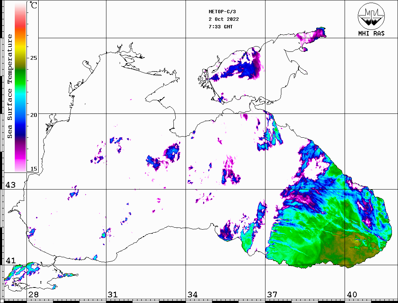The width and height of the screenshot is (398, 303).
Task: Click latitude label '43'
Action: click(11, 185)
